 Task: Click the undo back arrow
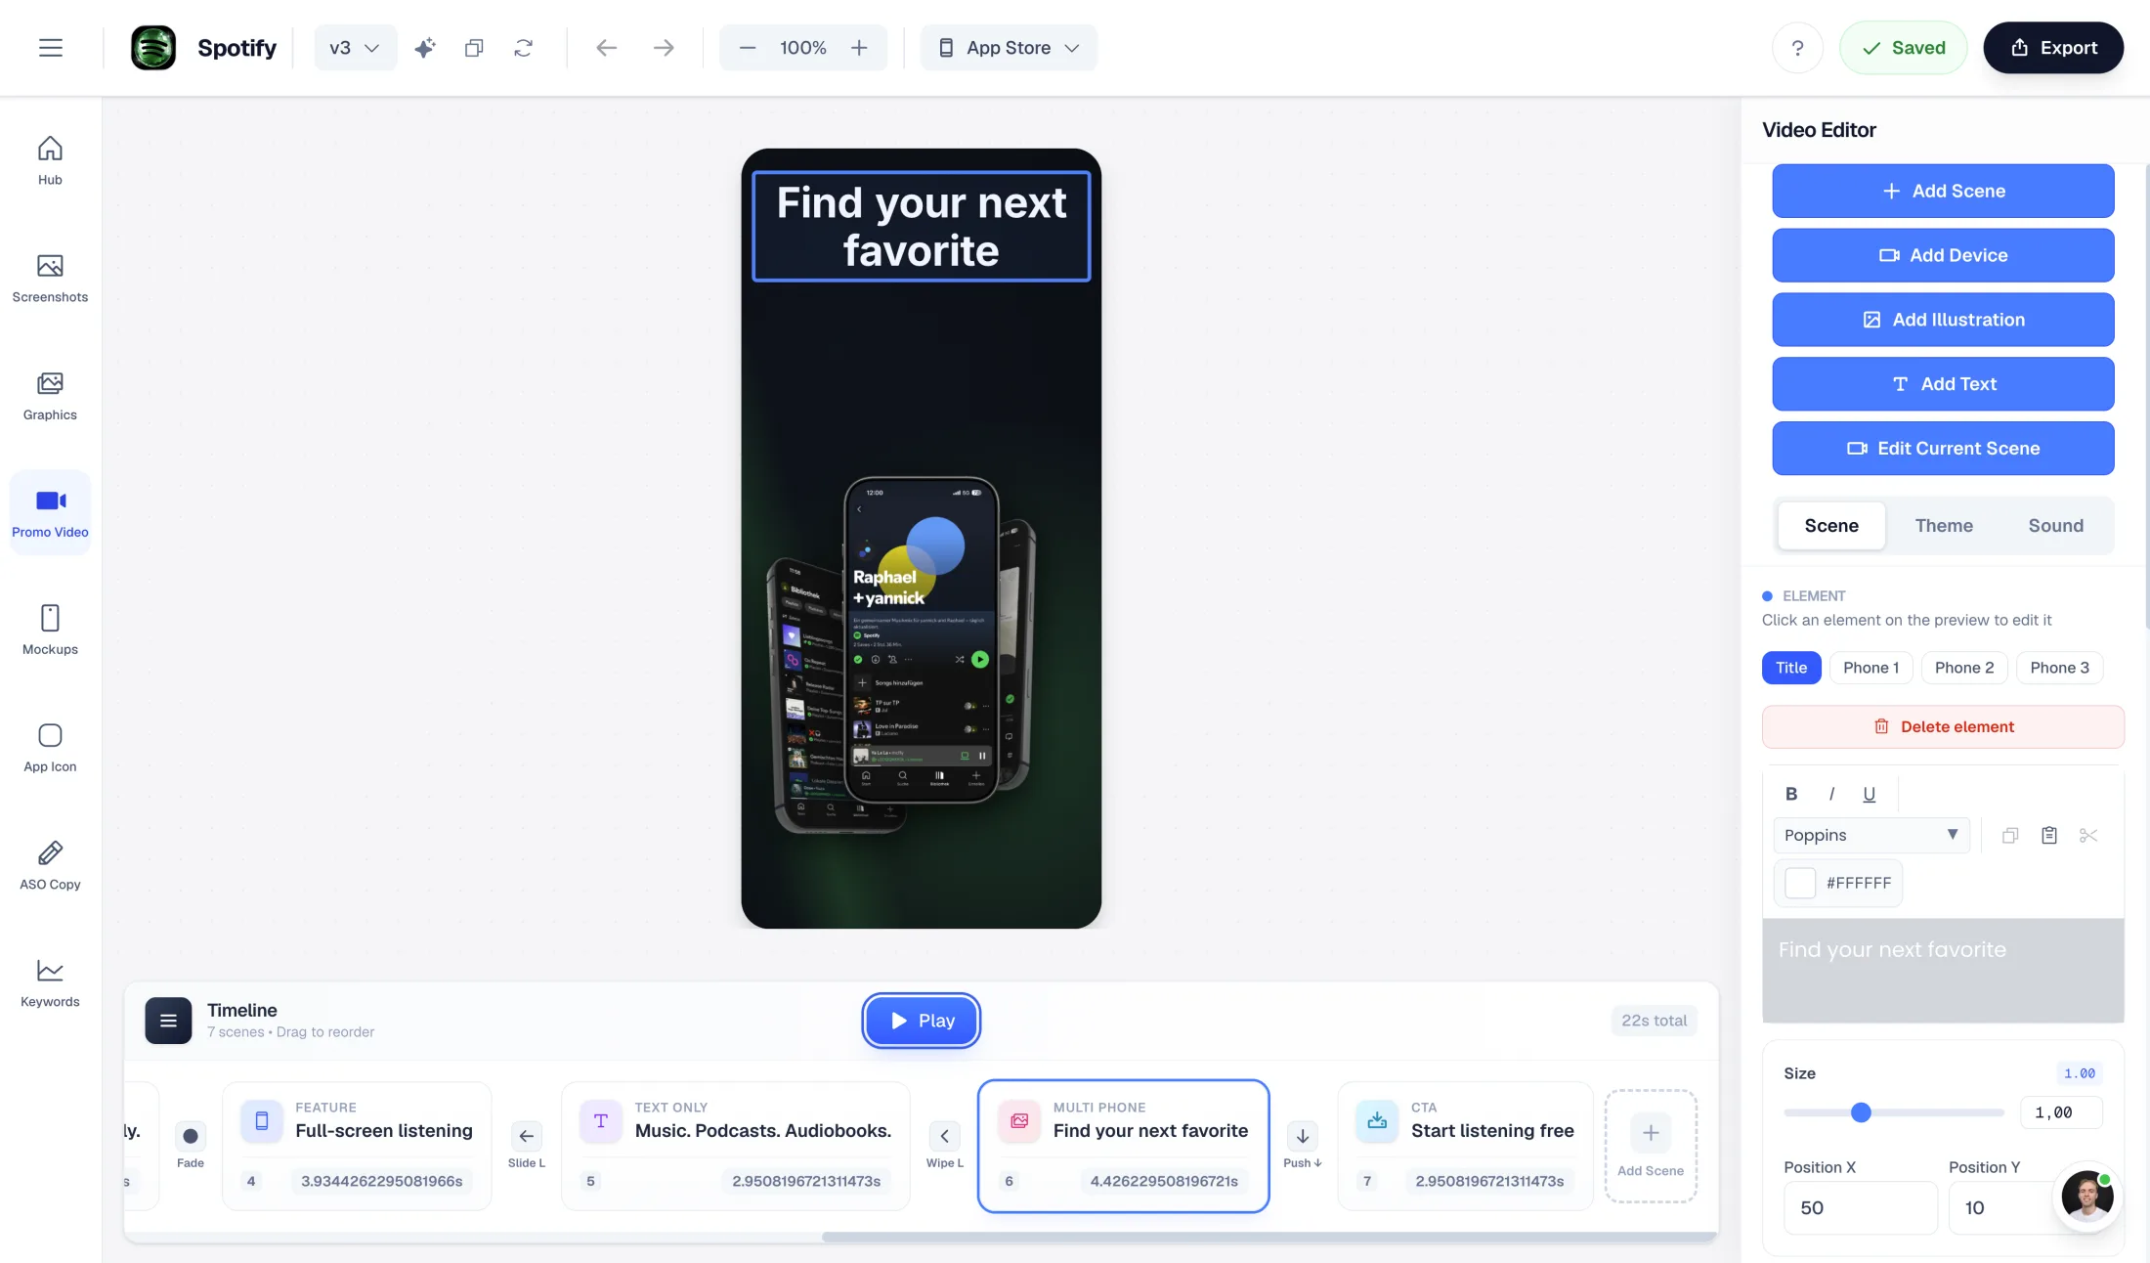(606, 48)
